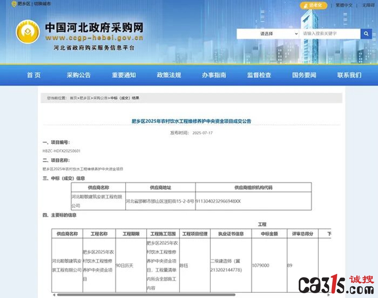Click the 采购公告 breadcrumb link
The width and height of the screenshot is (378, 298).
pos(101,98)
